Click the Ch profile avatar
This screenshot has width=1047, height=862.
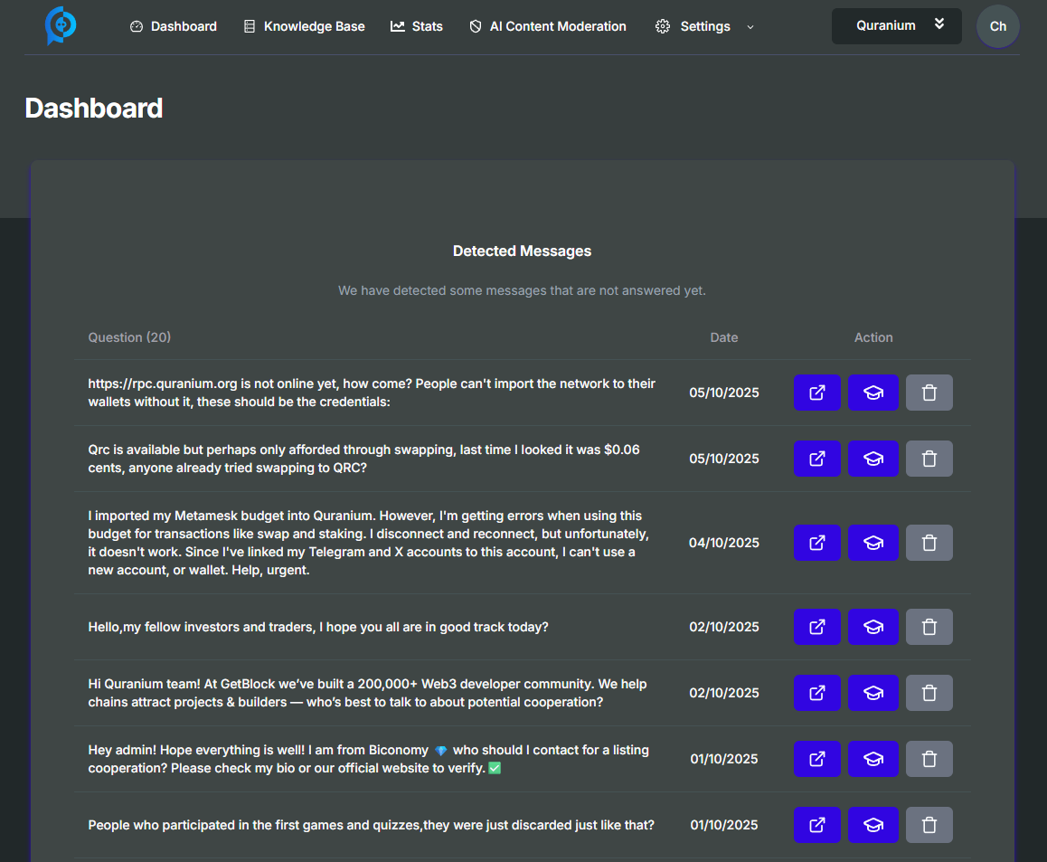tap(997, 26)
